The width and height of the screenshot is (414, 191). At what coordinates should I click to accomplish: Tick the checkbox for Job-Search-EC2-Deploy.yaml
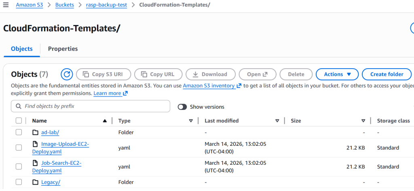[19, 166]
